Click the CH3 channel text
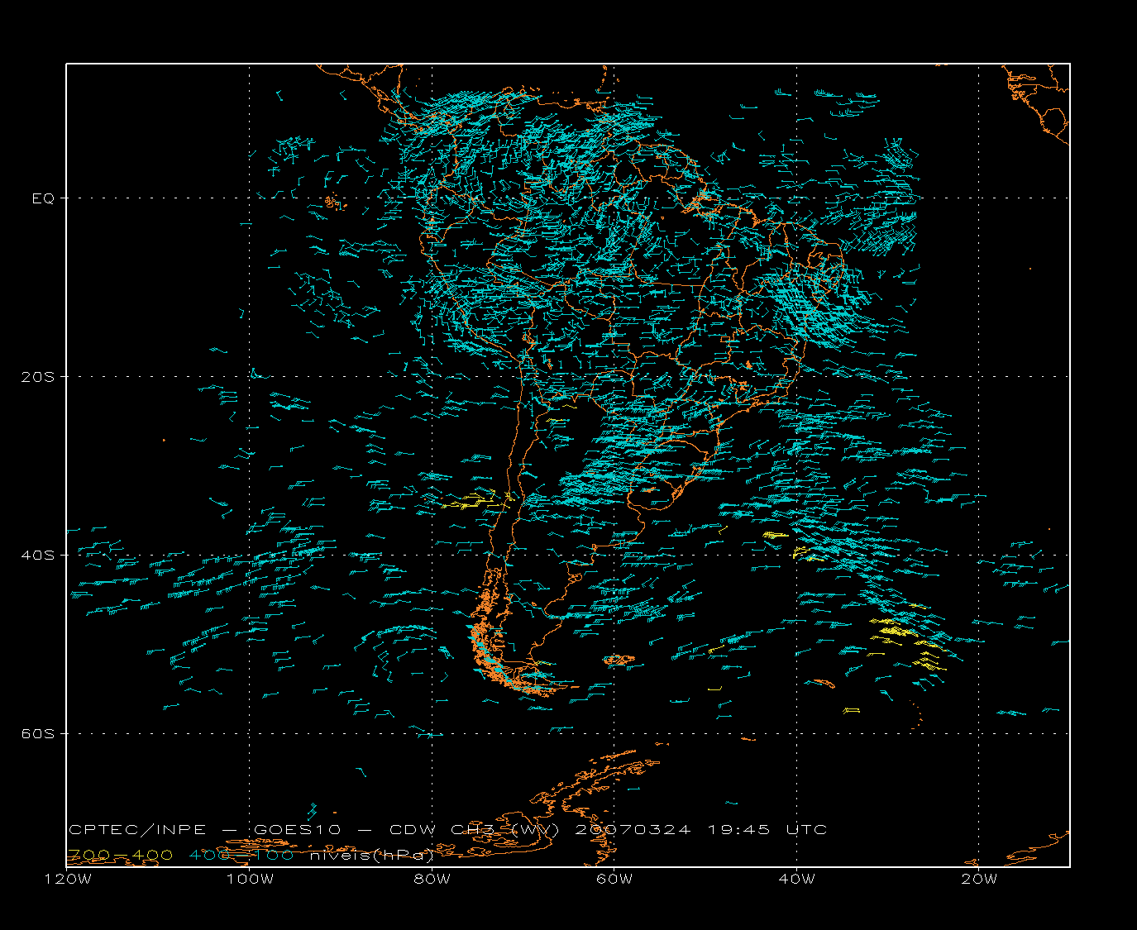The image size is (1137, 930). click(x=473, y=829)
